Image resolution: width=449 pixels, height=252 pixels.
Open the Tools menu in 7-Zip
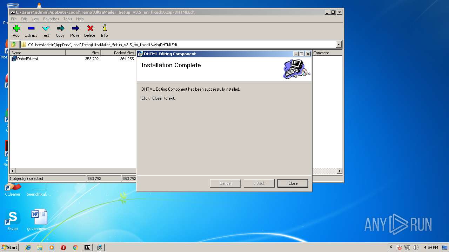68,19
